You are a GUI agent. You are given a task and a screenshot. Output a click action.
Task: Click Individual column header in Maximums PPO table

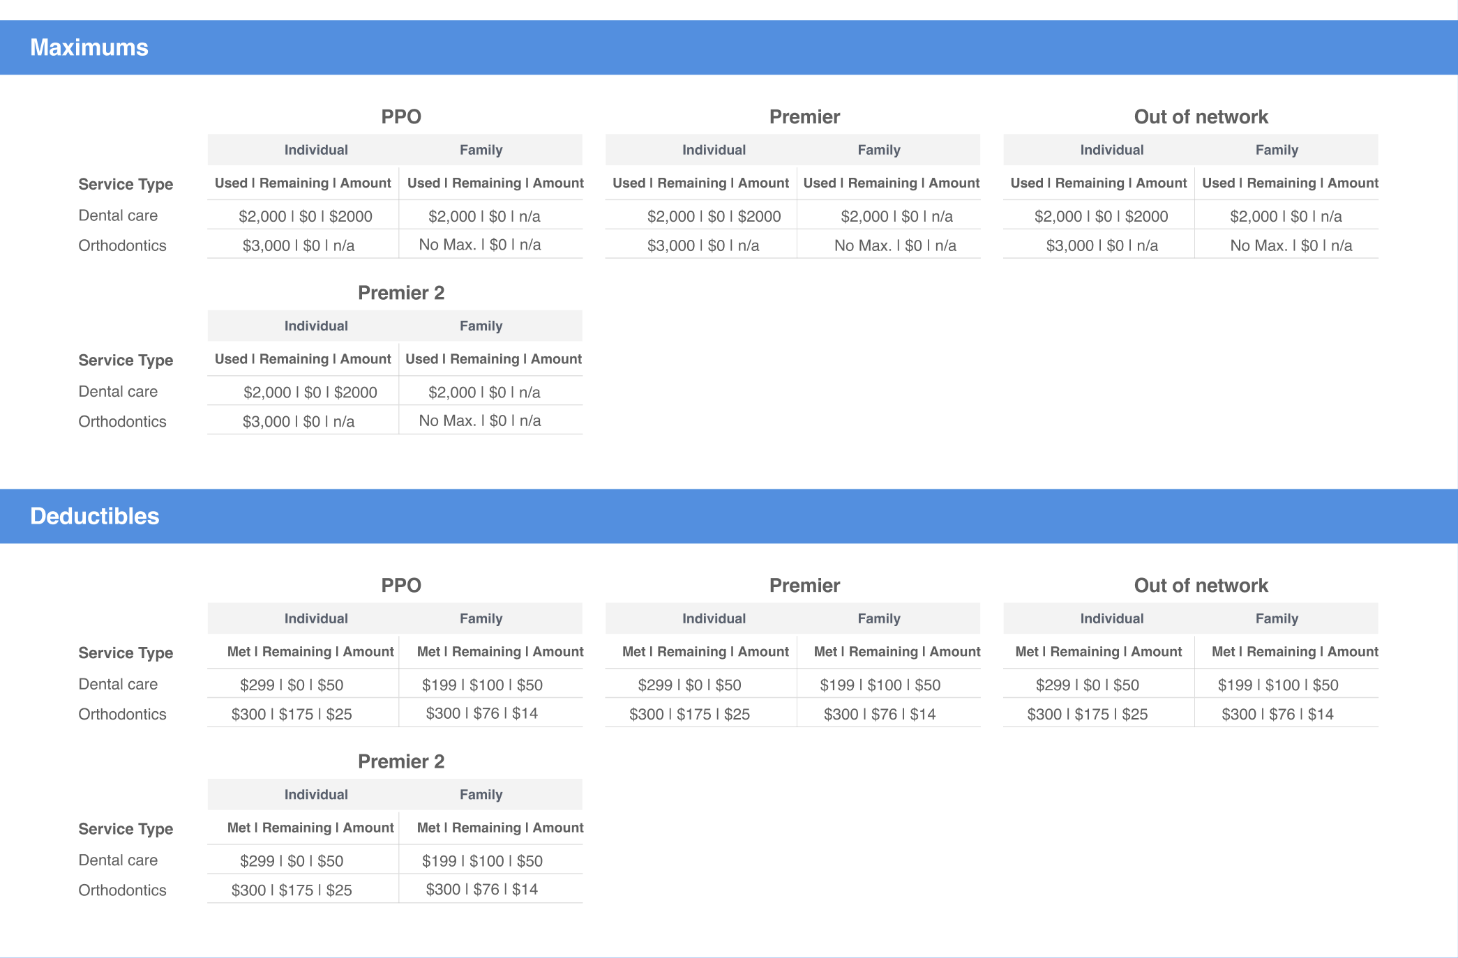coord(316,150)
